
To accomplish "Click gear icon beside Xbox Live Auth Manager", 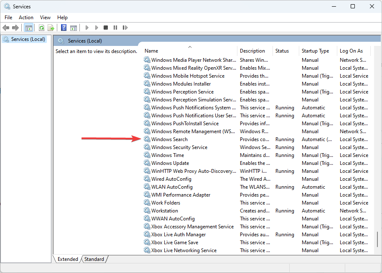I will (147, 234).
